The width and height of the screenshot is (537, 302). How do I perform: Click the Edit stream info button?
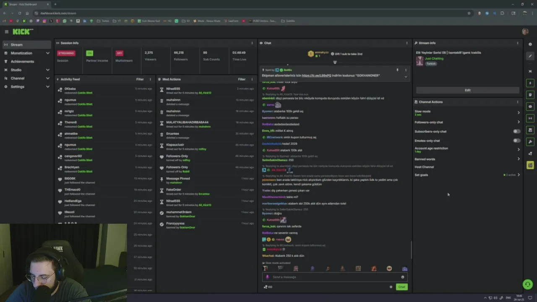[x=467, y=90]
